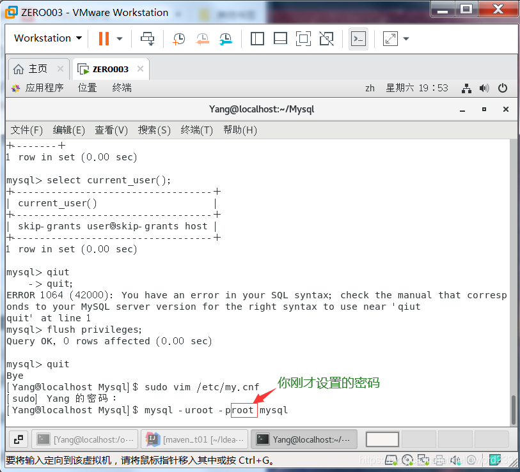Open the 编辑(E) terminal menu
This screenshot has height=472, width=520.
click(x=68, y=130)
